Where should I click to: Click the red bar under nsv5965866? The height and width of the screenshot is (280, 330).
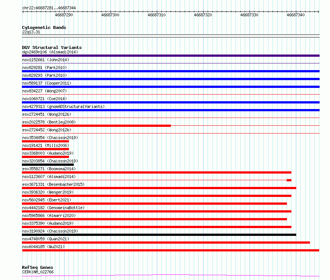[155, 219]
